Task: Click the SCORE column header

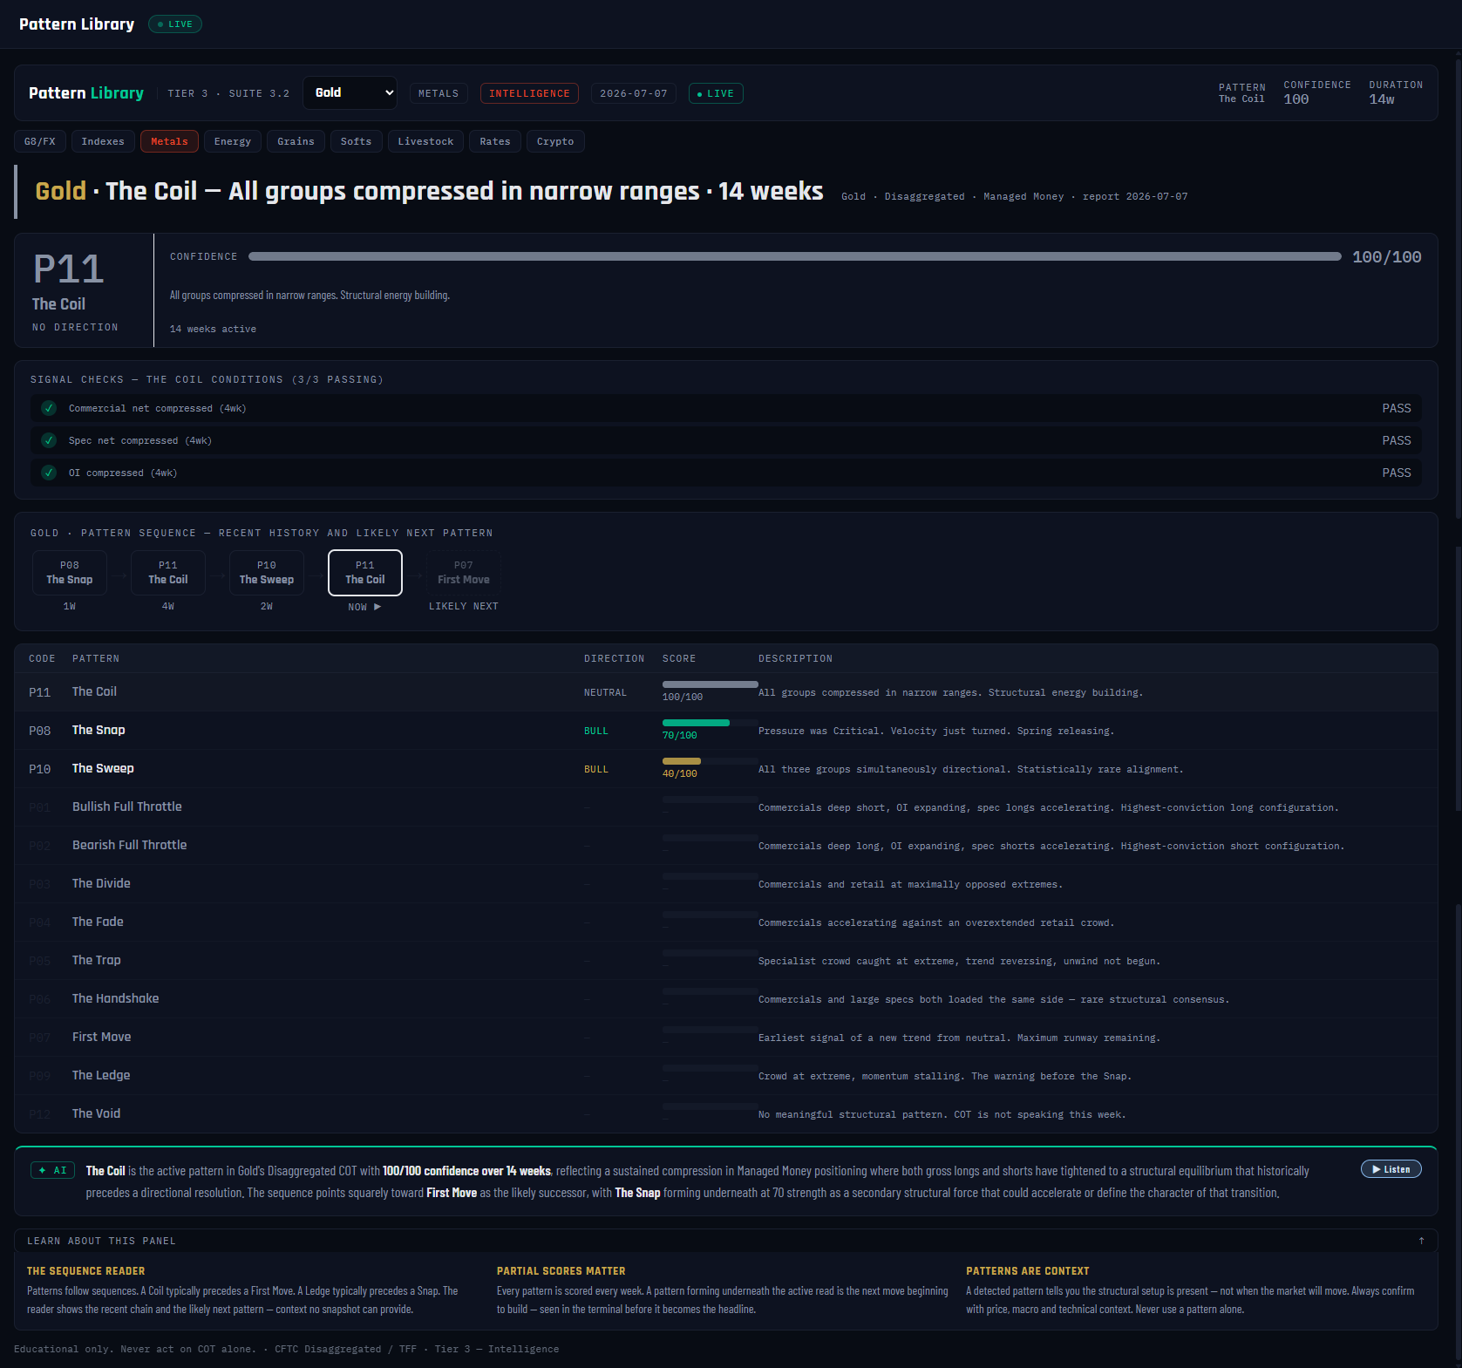Action: coord(679,658)
